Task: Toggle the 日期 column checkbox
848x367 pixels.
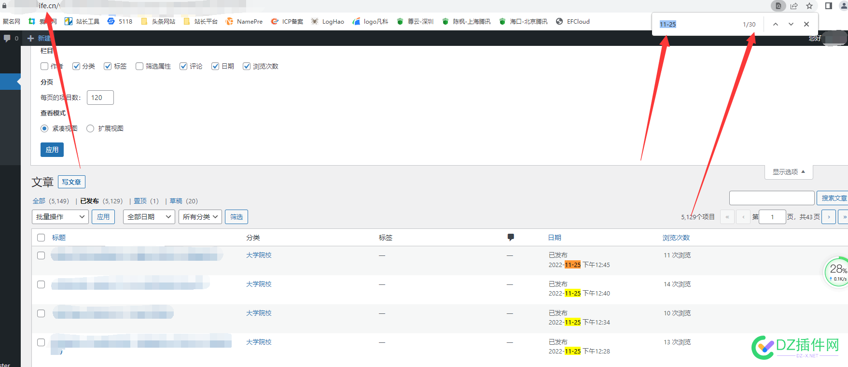Action: coord(215,66)
